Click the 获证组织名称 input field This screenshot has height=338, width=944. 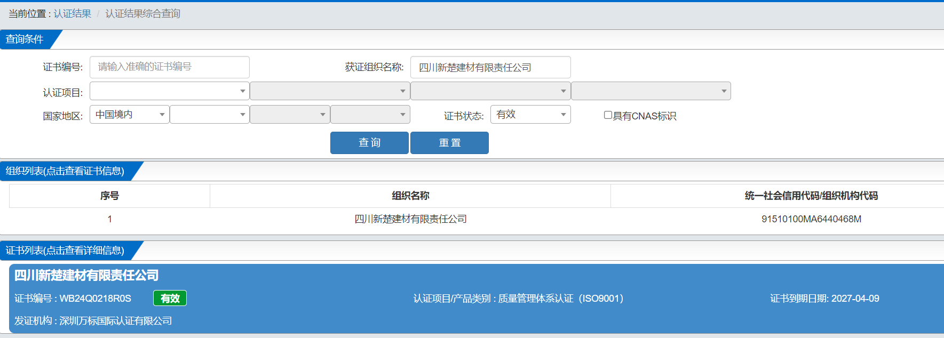click(490, 67)
